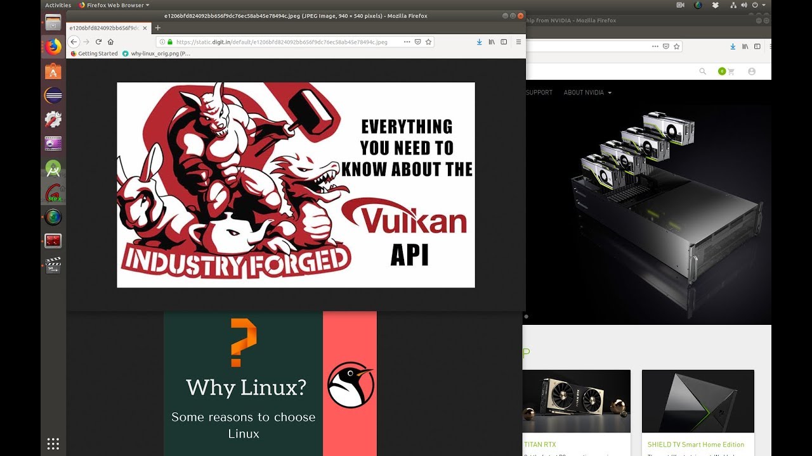Viewport: 812px width, 456px height.
Task: Save the jpeg page to Pocket
Action: (x=417, y=42)
